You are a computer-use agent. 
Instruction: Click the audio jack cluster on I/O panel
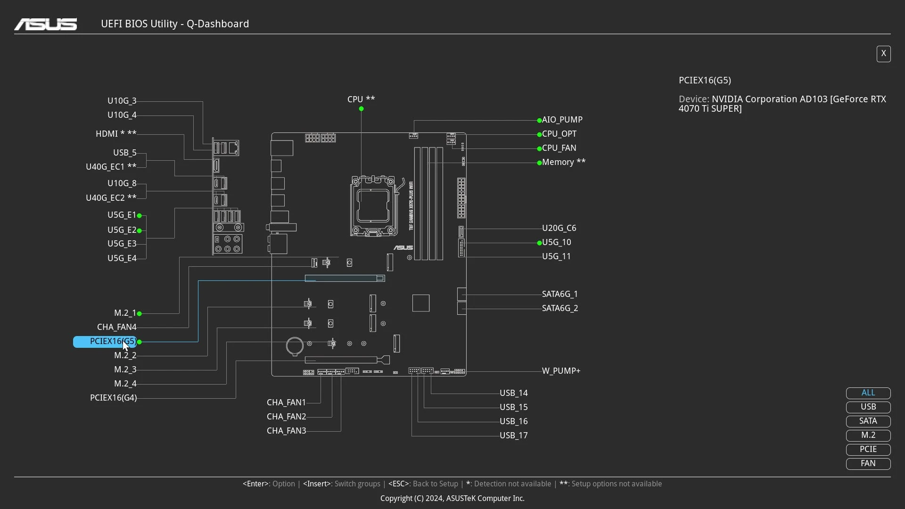(228, 244)
